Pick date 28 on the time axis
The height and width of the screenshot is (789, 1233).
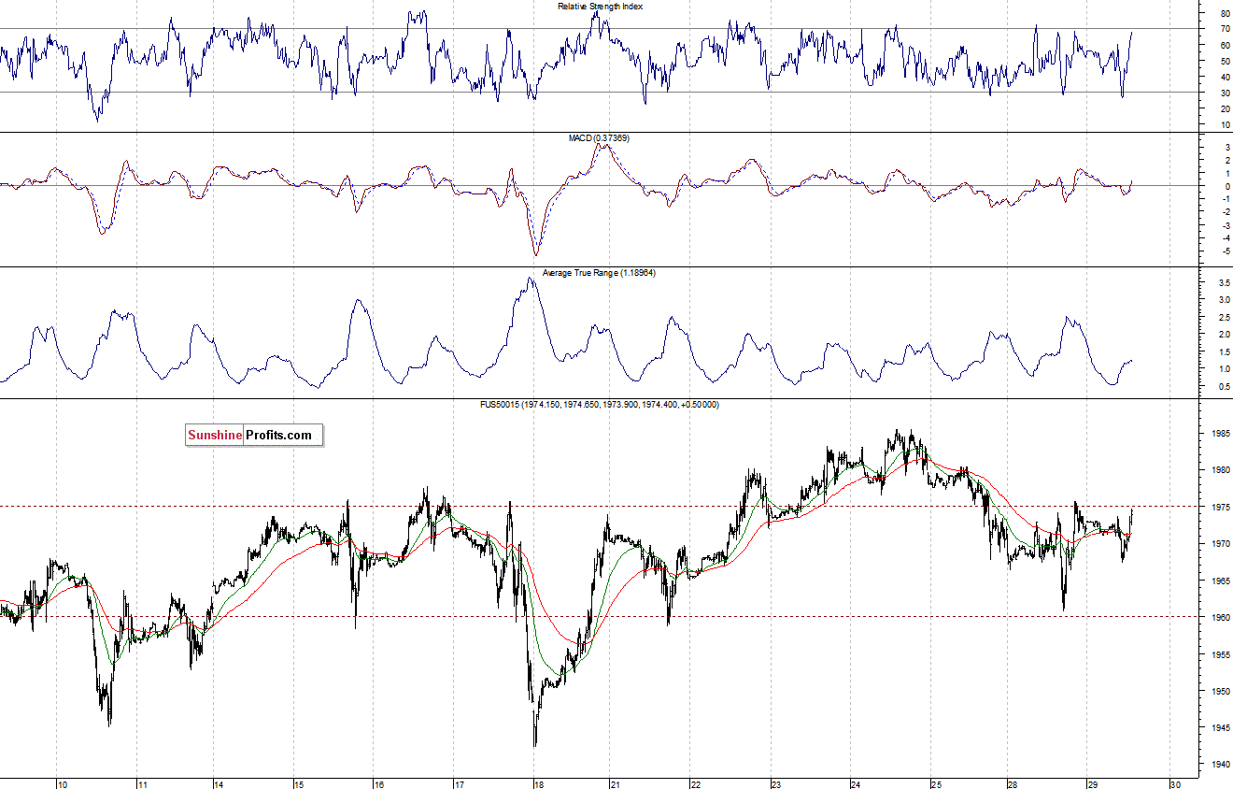[x=1012, y=784]
